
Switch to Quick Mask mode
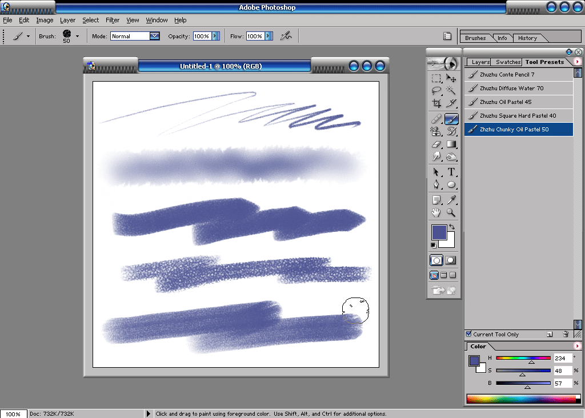pyautogui.click(x=451, y=260)
